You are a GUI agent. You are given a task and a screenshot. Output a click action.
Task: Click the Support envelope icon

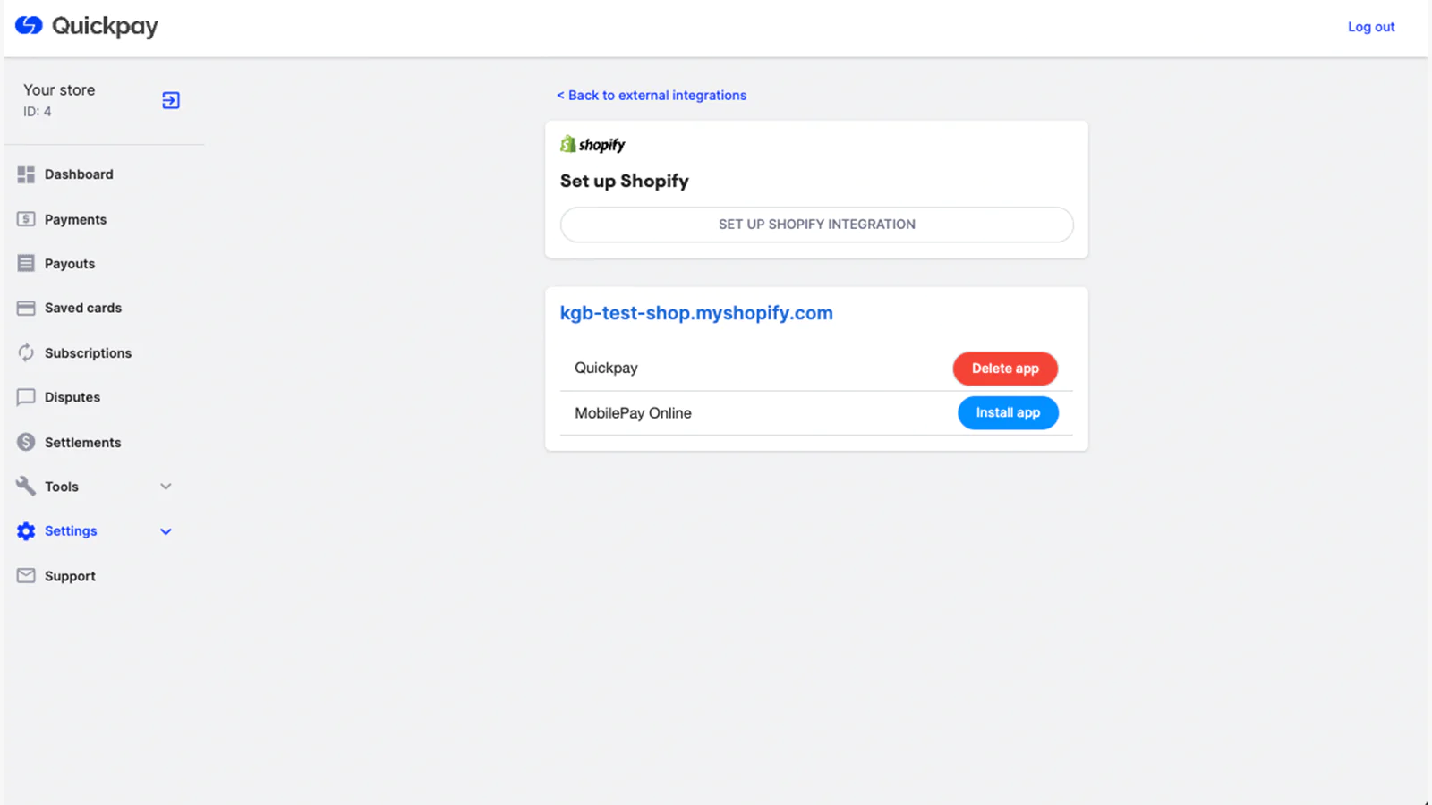pos(26,576)
